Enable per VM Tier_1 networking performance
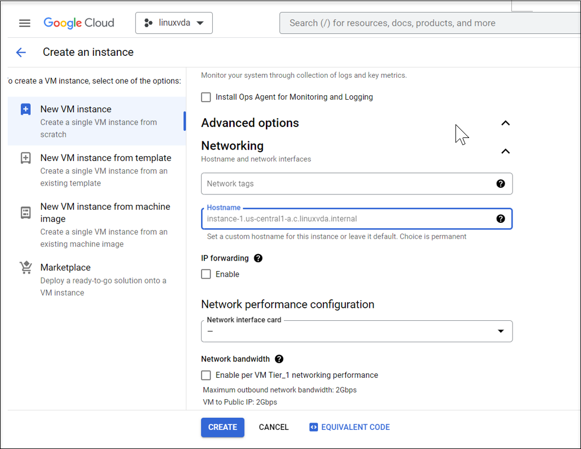The image size is (581, 449). [206, 375]
